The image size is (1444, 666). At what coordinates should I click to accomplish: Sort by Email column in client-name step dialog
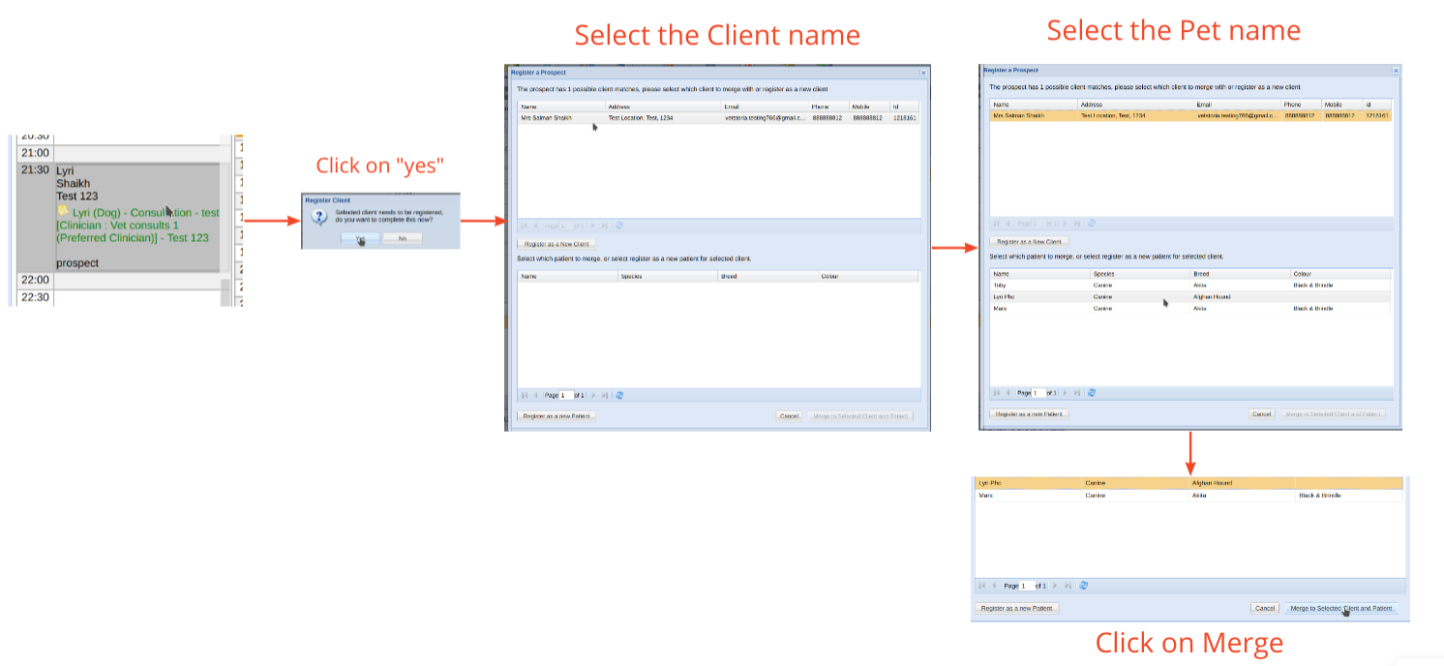[765, 106]
